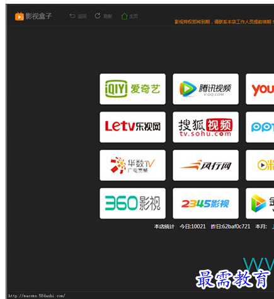This screenshot has height=299, width=274.
Task: Open the Youku tile with red 'you' logo
Action: tap(260, 89)
